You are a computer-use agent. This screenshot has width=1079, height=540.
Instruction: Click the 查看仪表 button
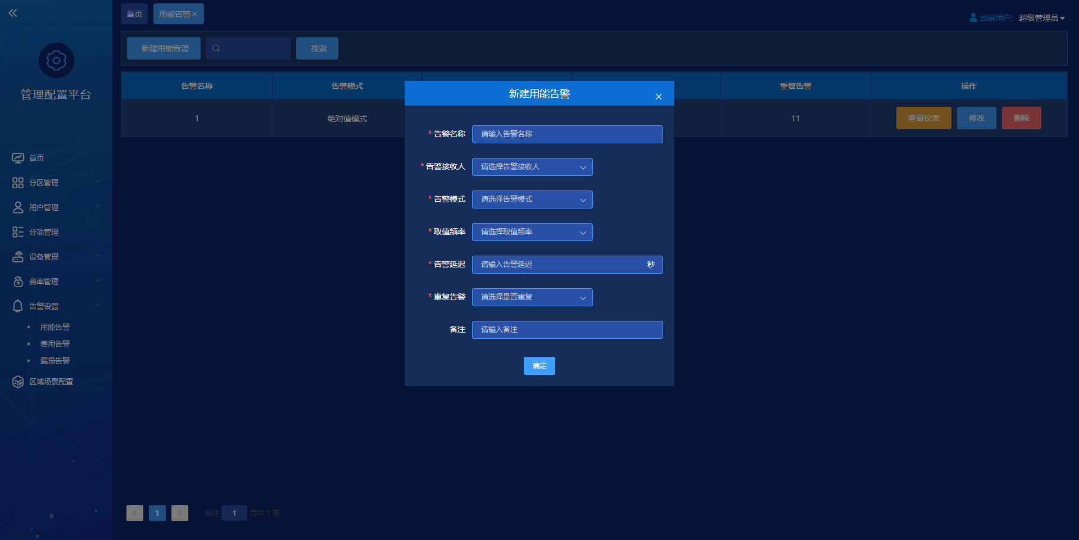(924, 118)
